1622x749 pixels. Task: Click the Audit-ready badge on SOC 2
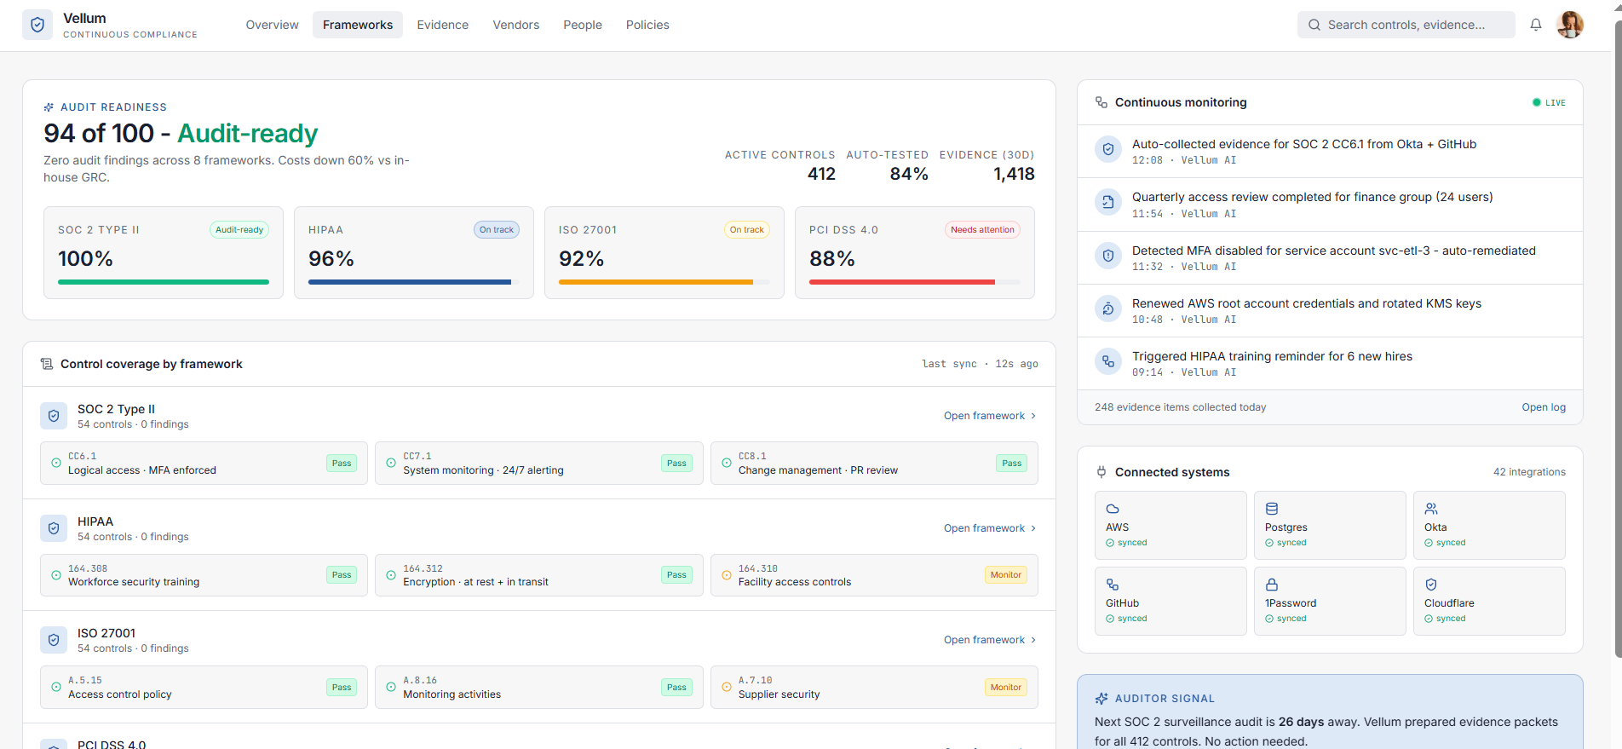tap(239, 230)
